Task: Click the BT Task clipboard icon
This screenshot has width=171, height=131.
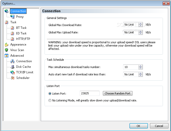Action: point(12,28)
